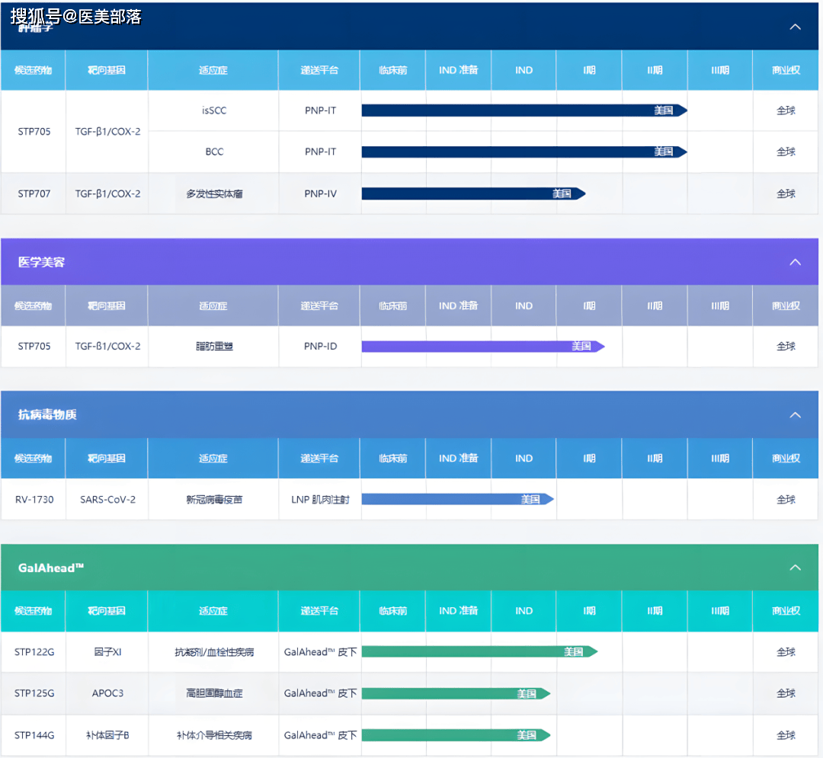
Task: Click III期 header in the top oncology table
Action: click(x=720, y=70)
